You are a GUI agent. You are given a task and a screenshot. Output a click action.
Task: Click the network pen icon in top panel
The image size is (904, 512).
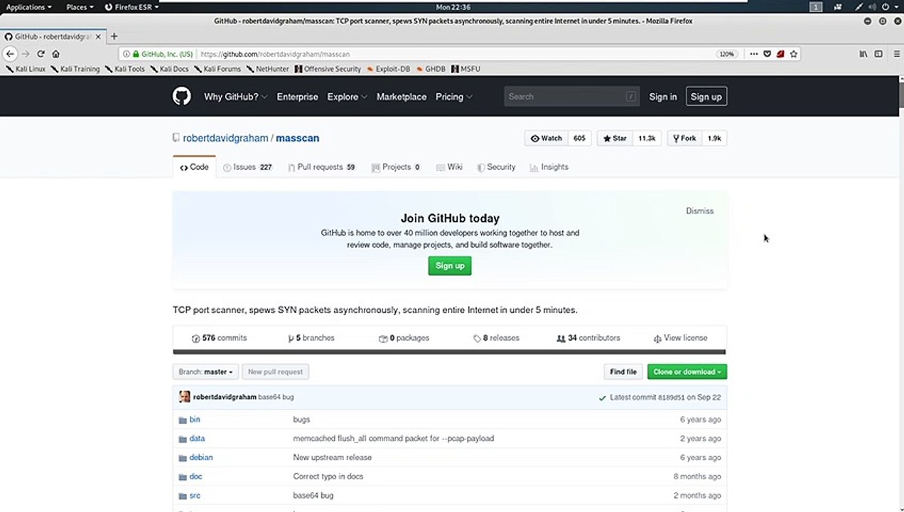click(859, 7)
